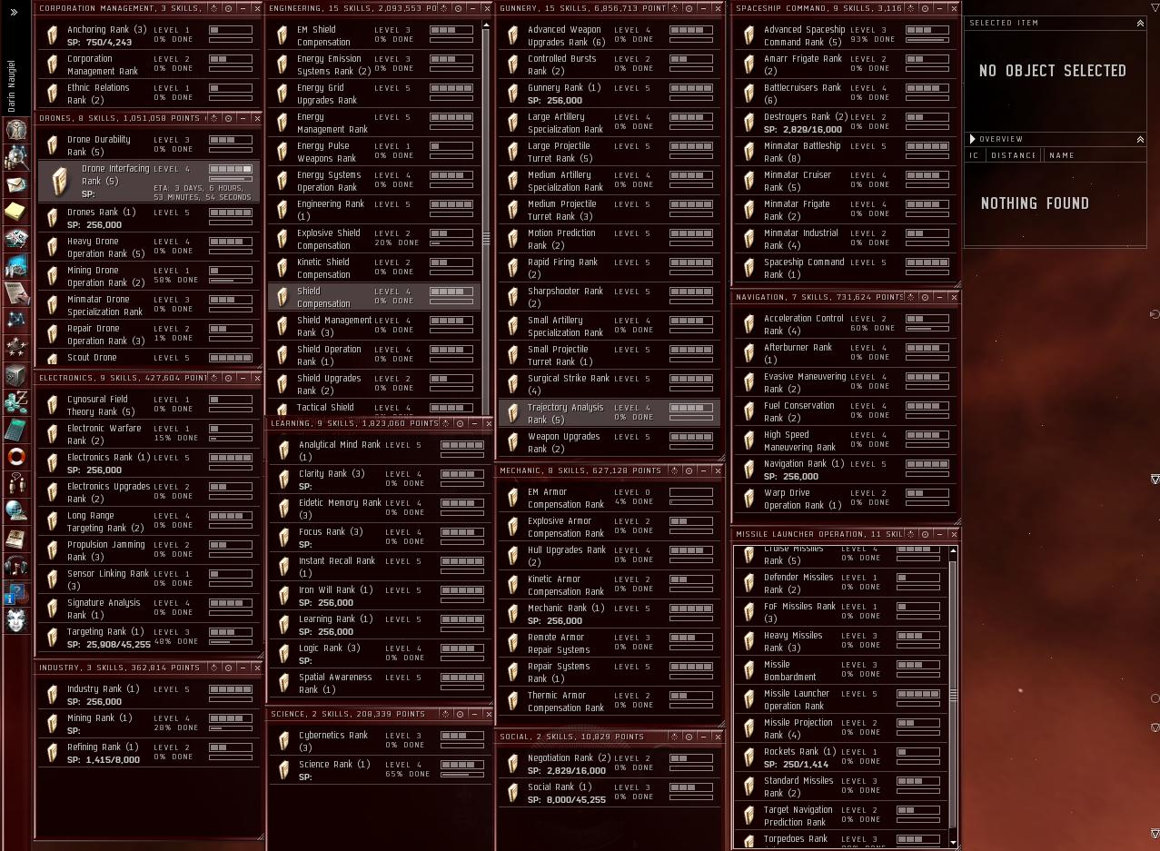Toggle pin on Corporation Management window

(x=228, y=8)
